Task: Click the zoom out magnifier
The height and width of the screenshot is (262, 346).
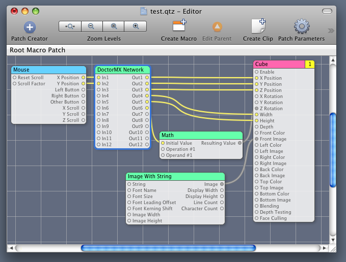Action: (x=92, y=26)
